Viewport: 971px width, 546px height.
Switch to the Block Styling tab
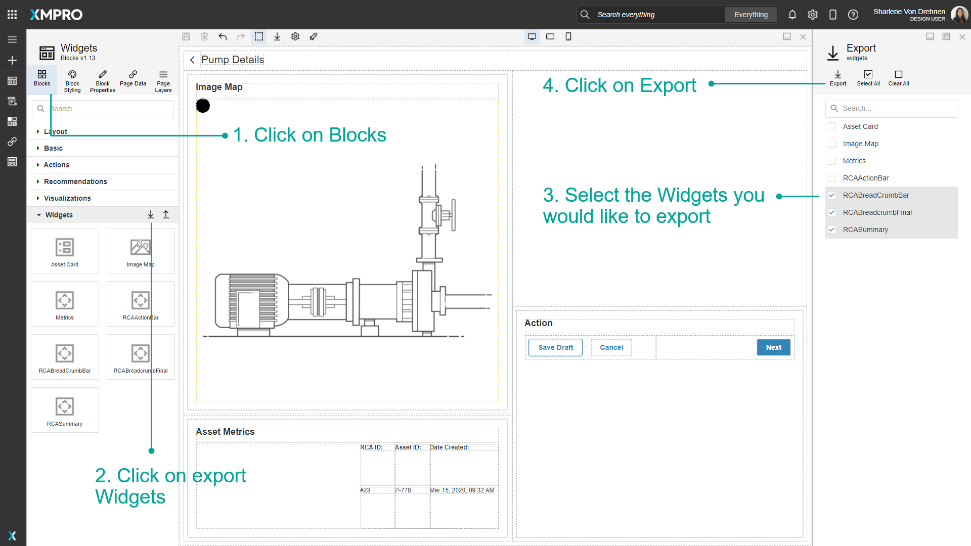coord(72,80)
